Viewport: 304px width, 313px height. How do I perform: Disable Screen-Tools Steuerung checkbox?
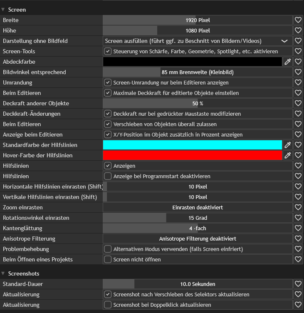pos(108,51)
